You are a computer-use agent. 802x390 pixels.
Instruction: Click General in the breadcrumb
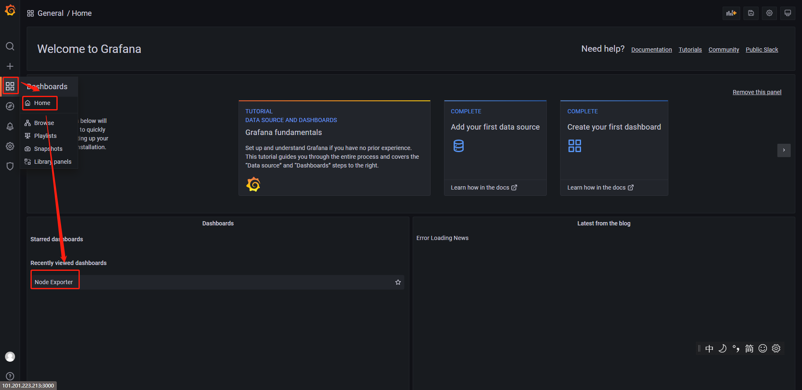pos(51,13)
